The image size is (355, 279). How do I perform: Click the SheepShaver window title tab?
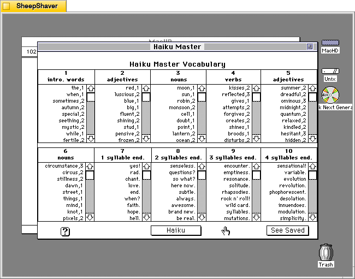33,6
